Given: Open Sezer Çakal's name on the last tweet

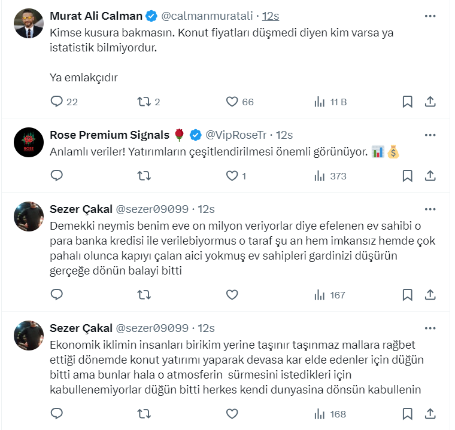Looking at the screenshot, I should click(81, 328).
